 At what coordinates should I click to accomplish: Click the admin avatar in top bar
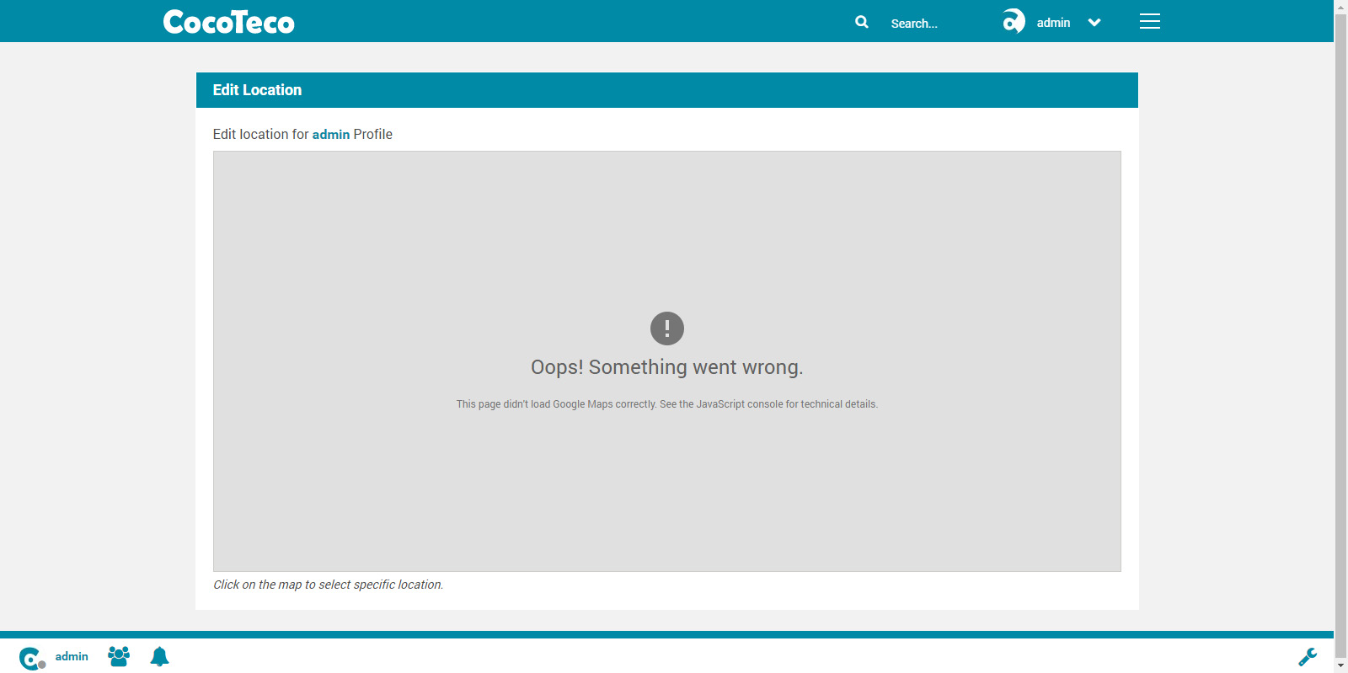(1014, 22)
